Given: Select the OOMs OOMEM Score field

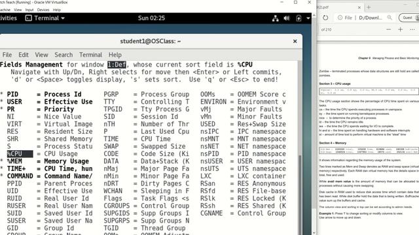Looking at the screenshot, I should point(243,94).
